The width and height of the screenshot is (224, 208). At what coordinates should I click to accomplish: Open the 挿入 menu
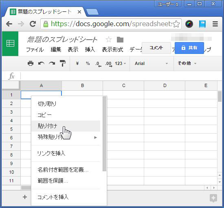tap(90, 49)
